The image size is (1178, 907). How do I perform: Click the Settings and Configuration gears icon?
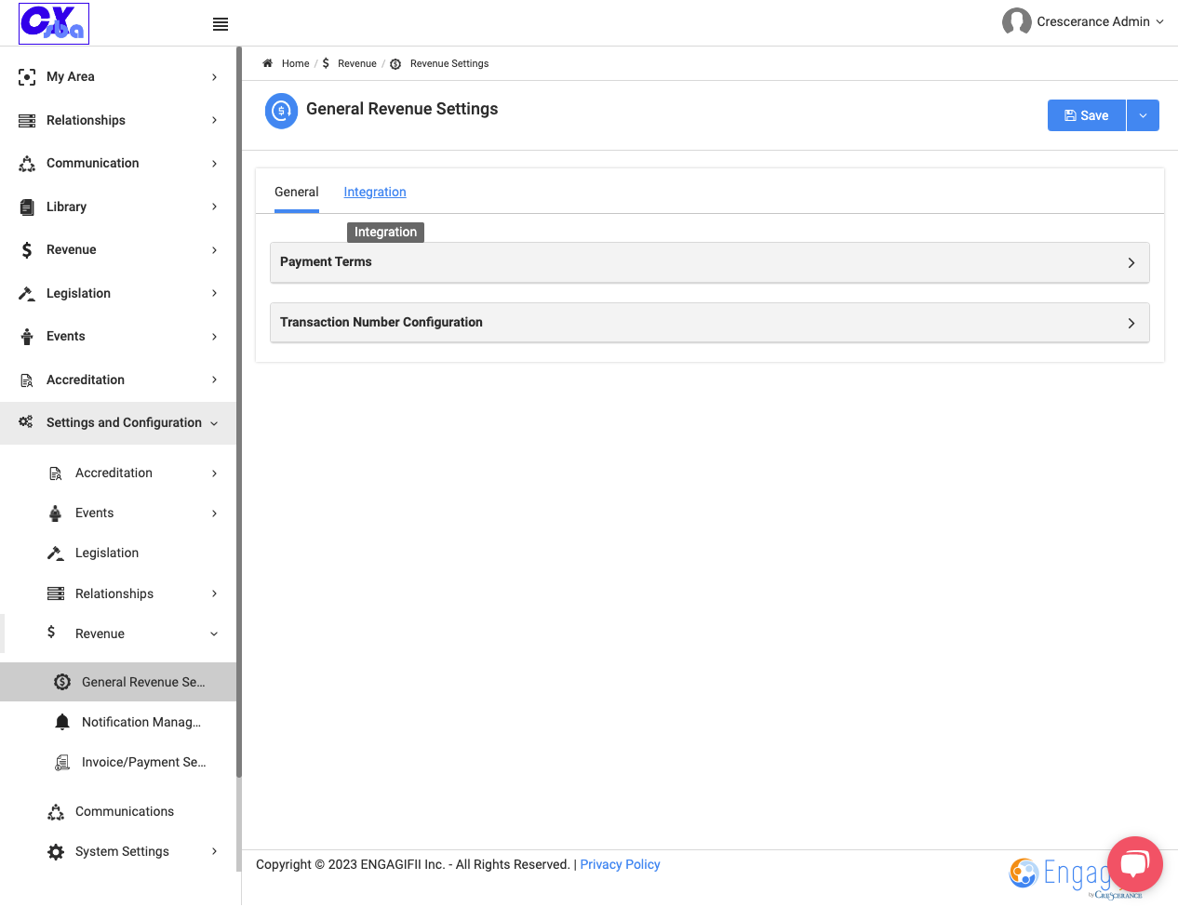(26, 422)
